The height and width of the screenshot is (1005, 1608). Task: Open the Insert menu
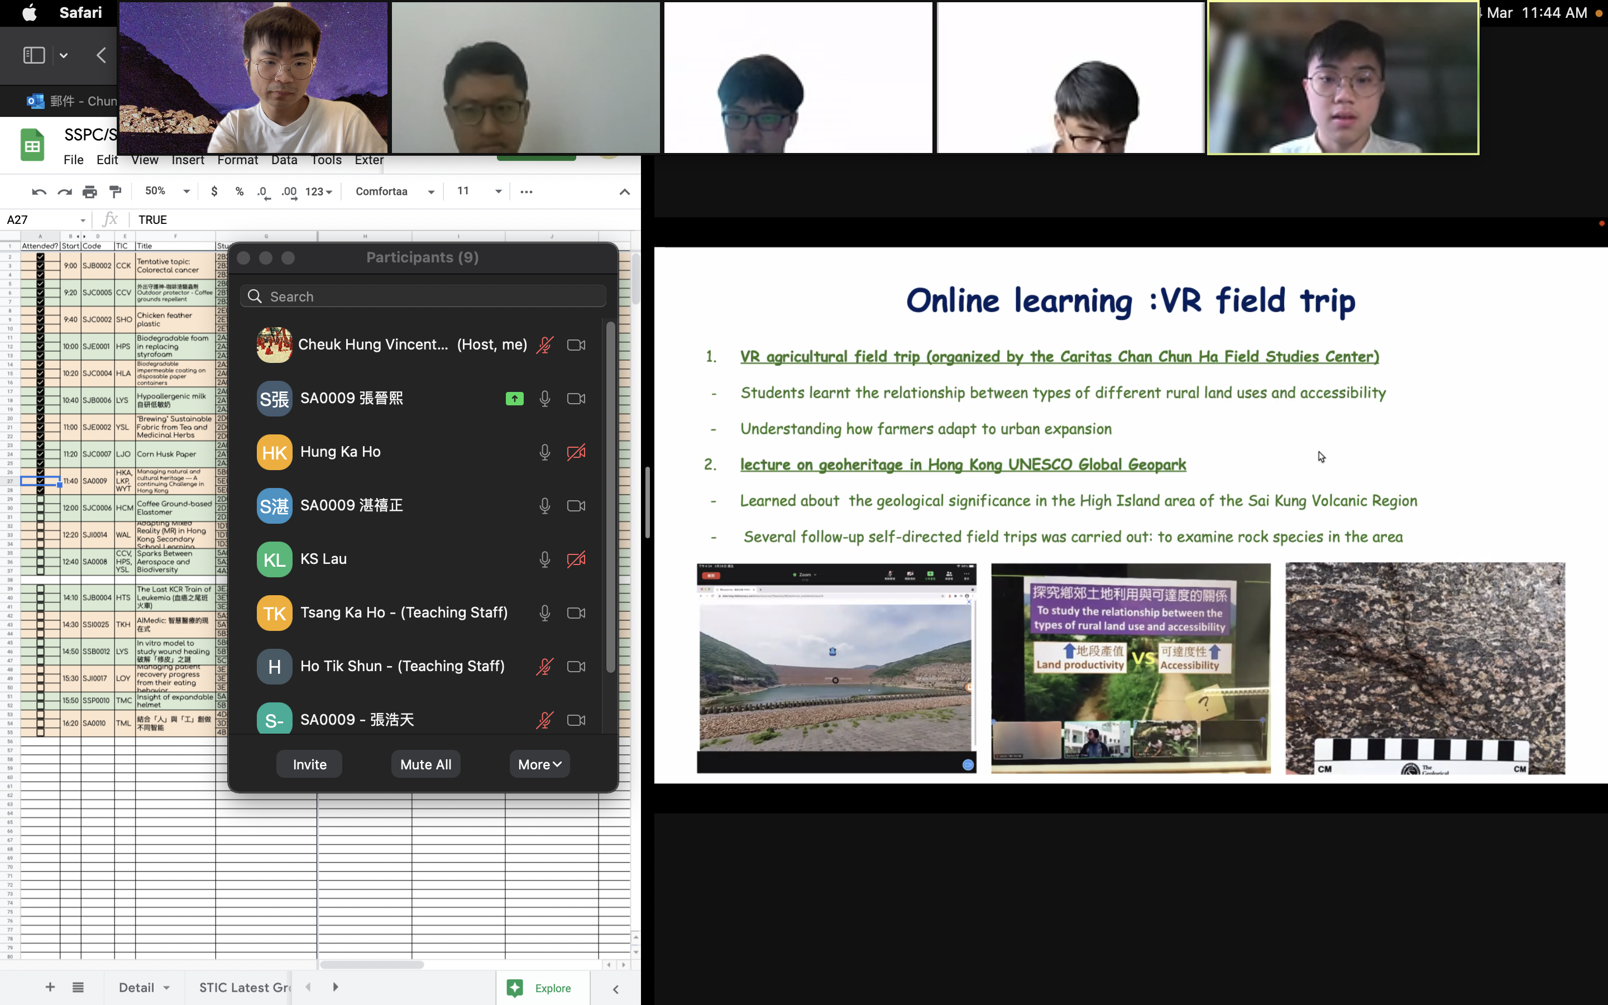(x=188, y=160)
